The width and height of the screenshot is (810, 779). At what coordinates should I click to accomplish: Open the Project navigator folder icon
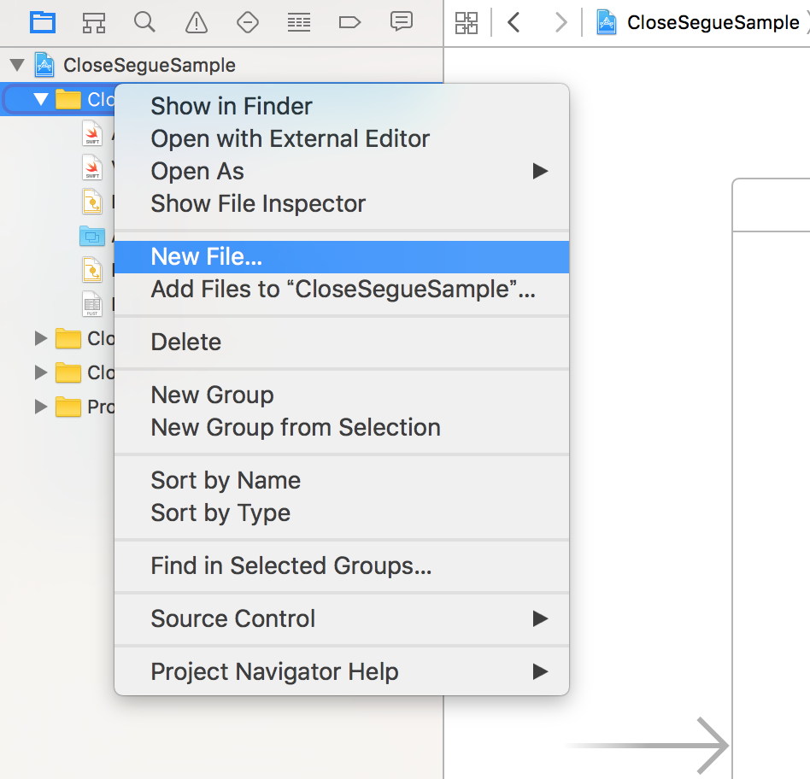click(43, 23)
